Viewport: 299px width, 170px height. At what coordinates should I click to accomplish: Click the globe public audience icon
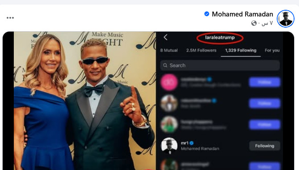click(254, 23)
